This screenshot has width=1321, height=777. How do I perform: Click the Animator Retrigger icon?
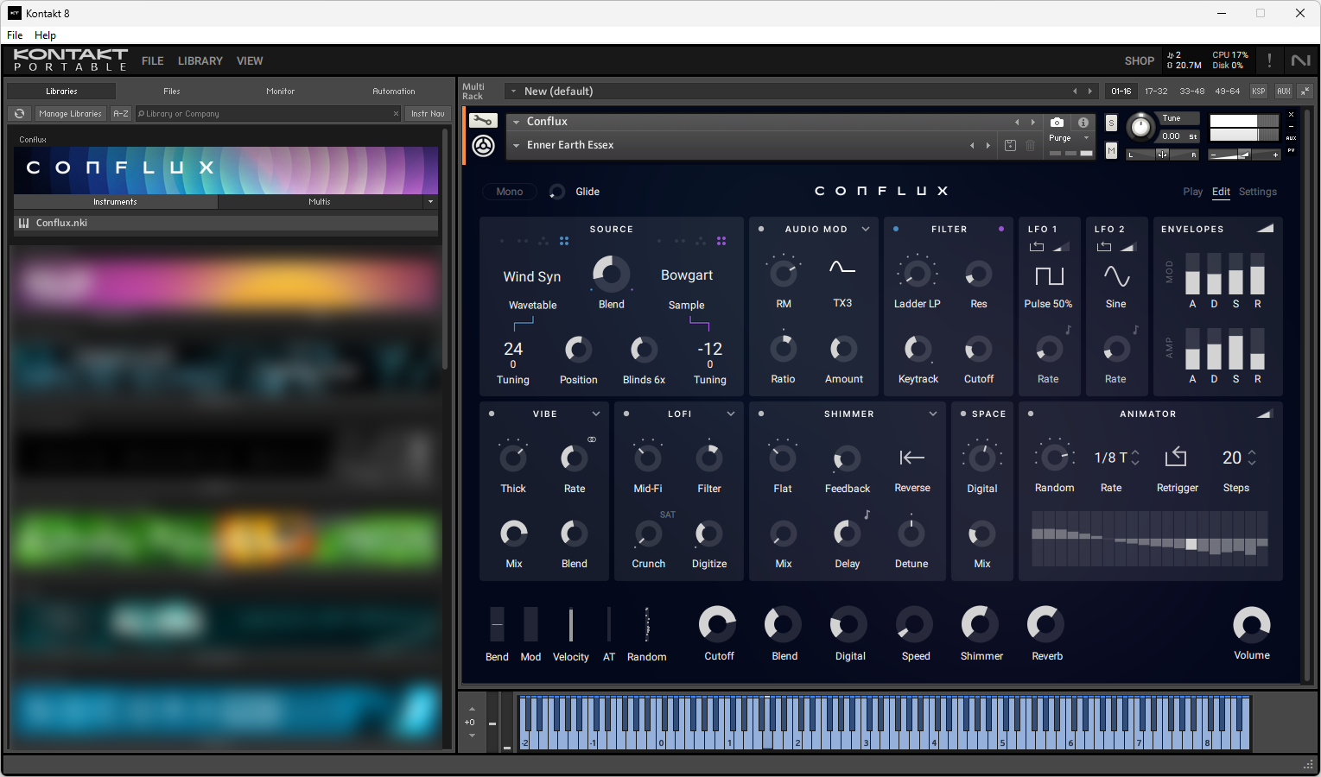point(1176,457)
